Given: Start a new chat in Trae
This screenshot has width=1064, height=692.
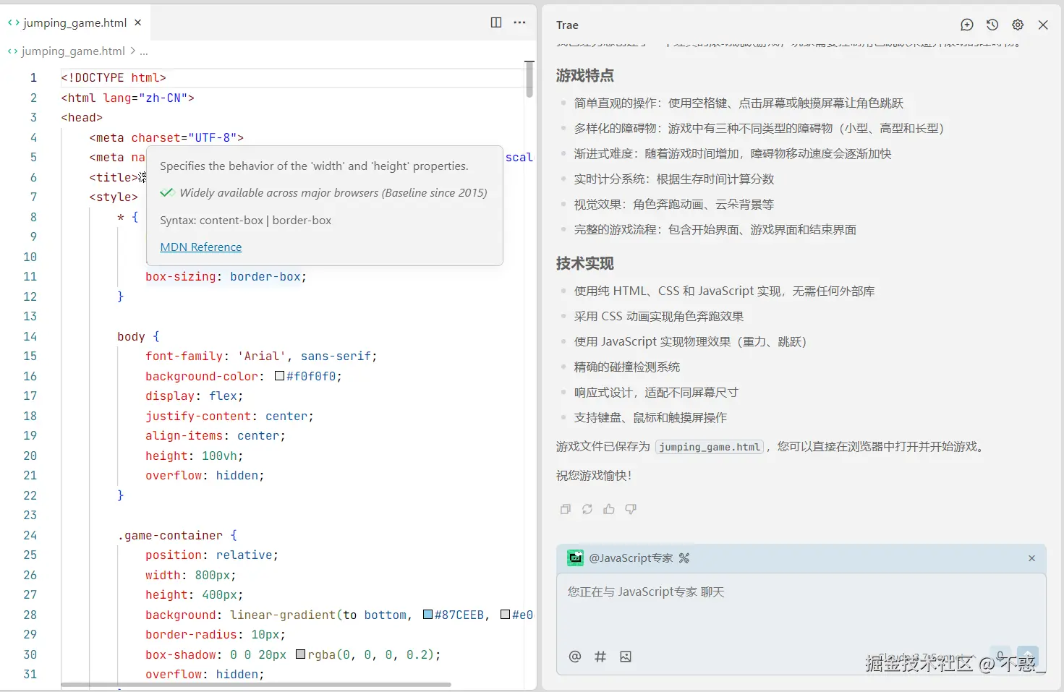Looking at the screenshot, I should tap(967, 25).
